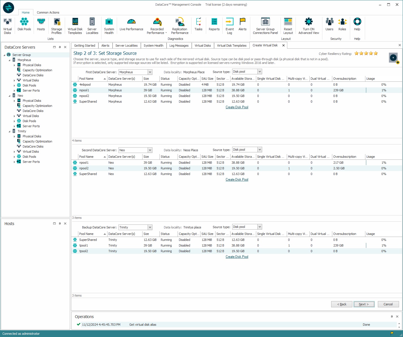
Task: Switch to the Log Messages tab
Action: 179,46
